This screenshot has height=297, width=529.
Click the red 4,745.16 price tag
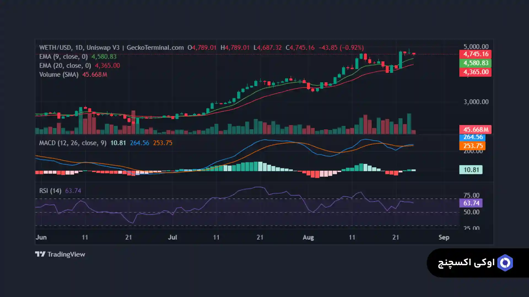pyautogui.click(x=475, y=54)
